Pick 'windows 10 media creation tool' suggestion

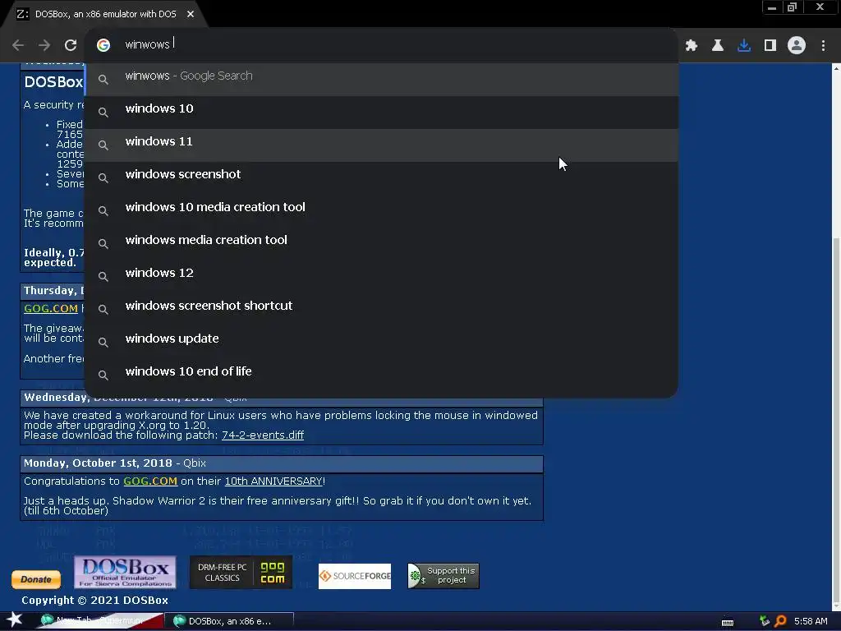tap(382, 211)
